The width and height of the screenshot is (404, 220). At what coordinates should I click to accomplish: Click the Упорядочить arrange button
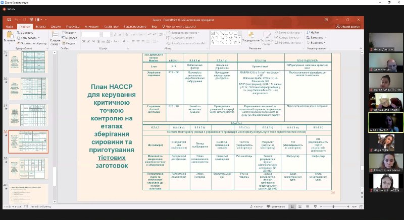(x=250, y=37)
